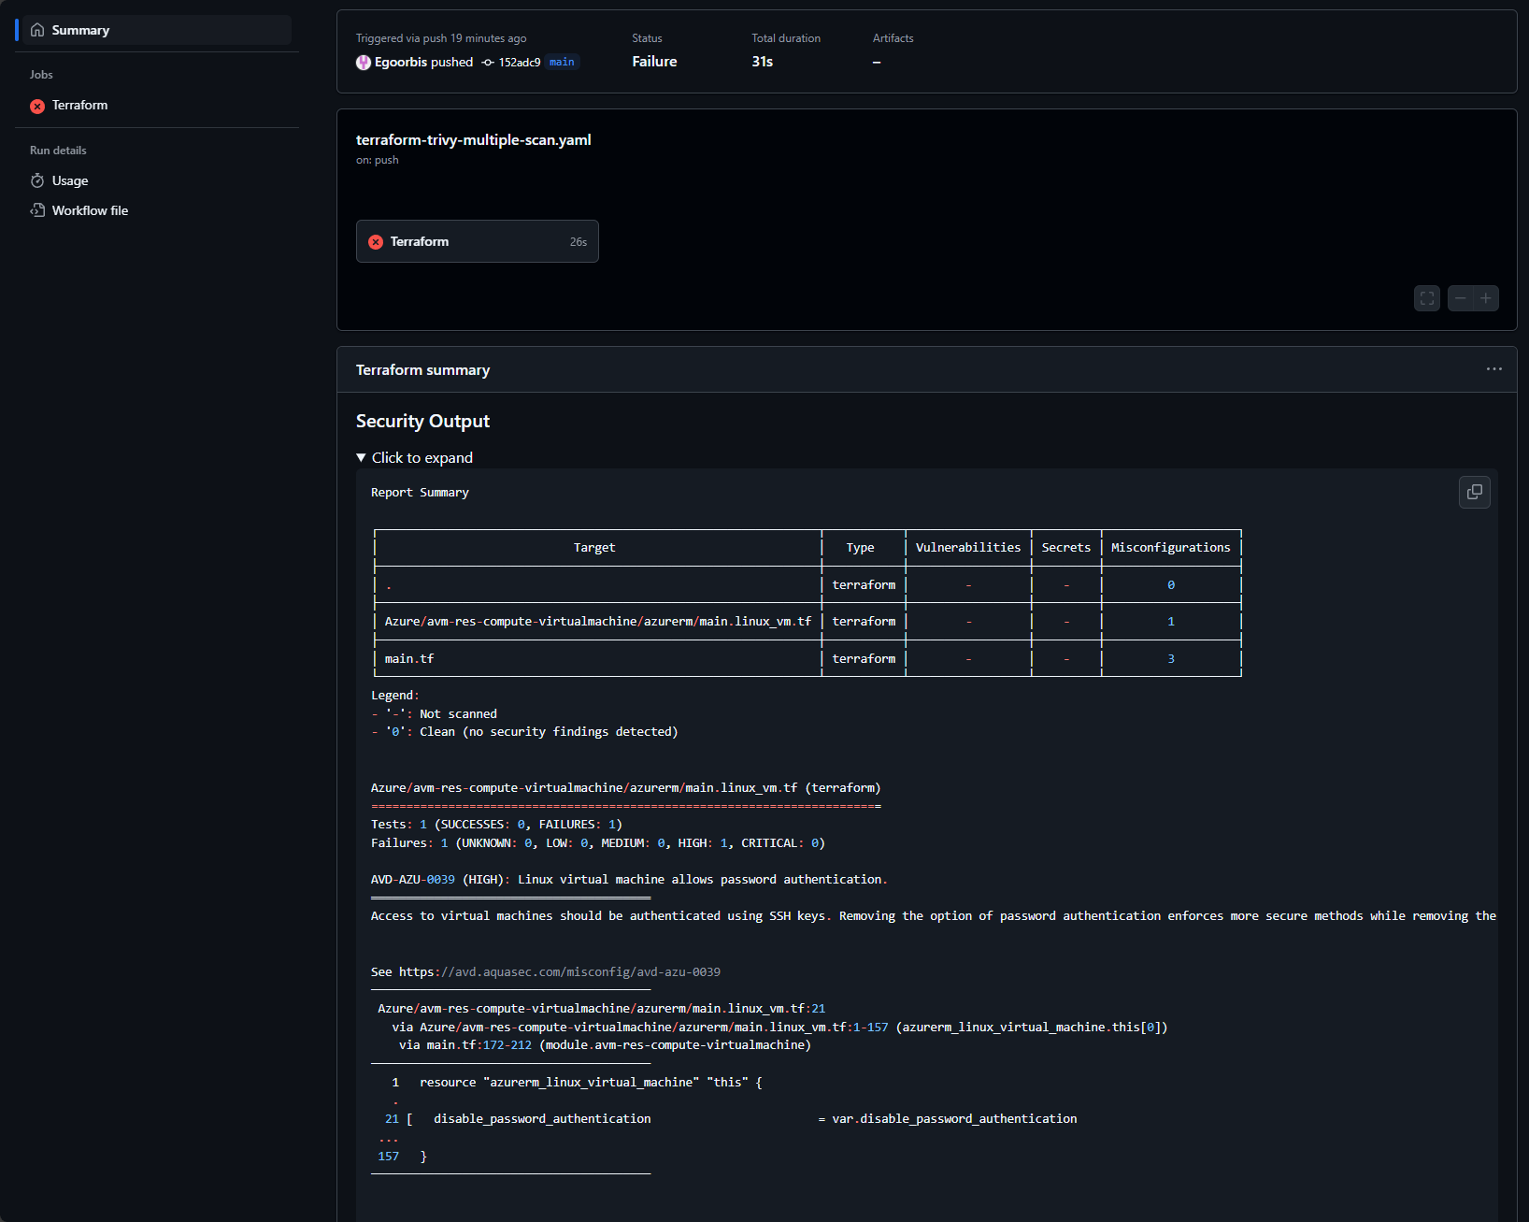Copy the security output code block

[1474, 492]
